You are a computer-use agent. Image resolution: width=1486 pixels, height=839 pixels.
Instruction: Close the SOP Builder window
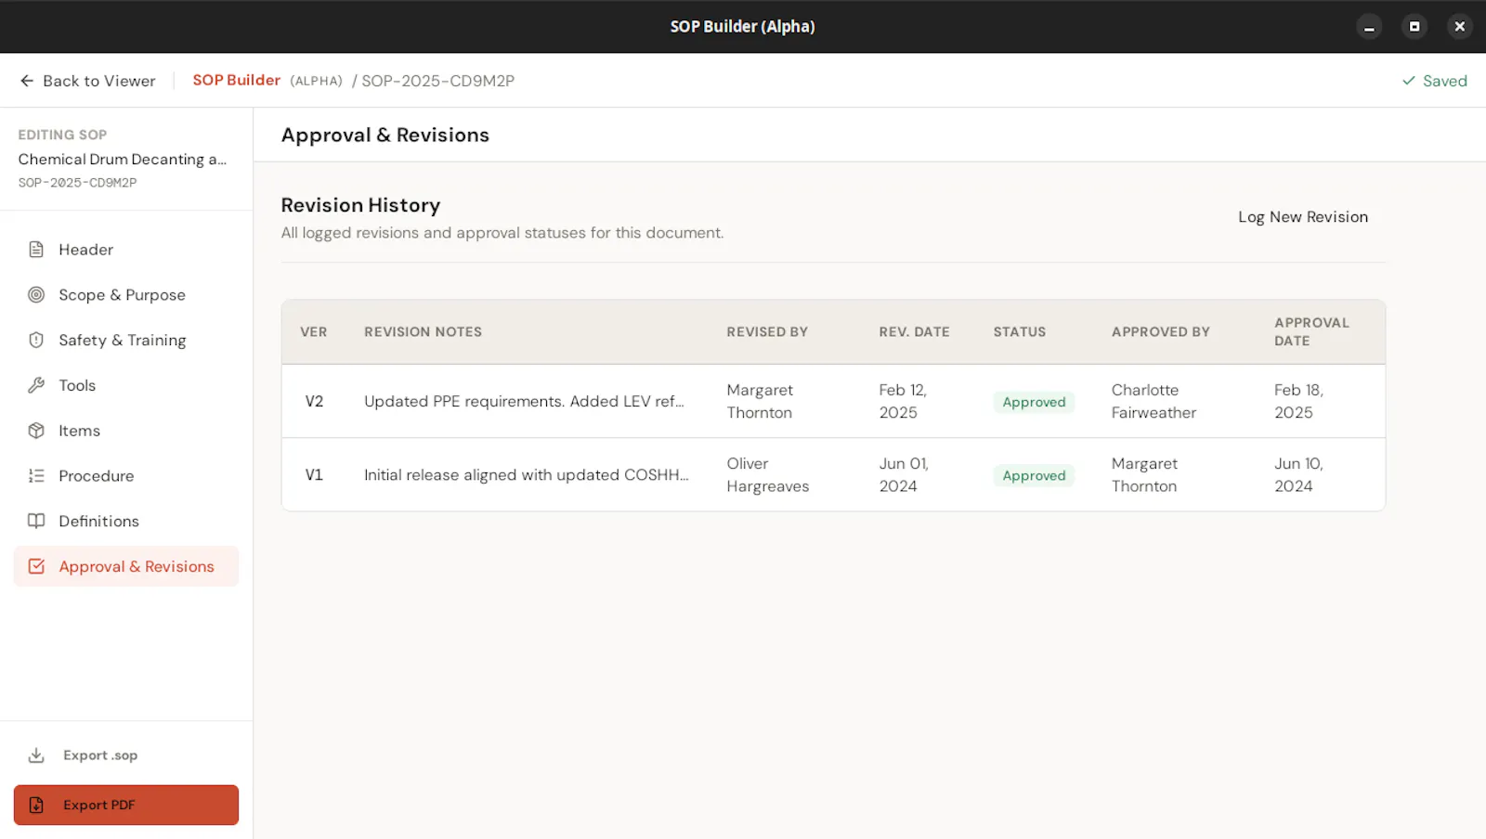[1460, 27]
